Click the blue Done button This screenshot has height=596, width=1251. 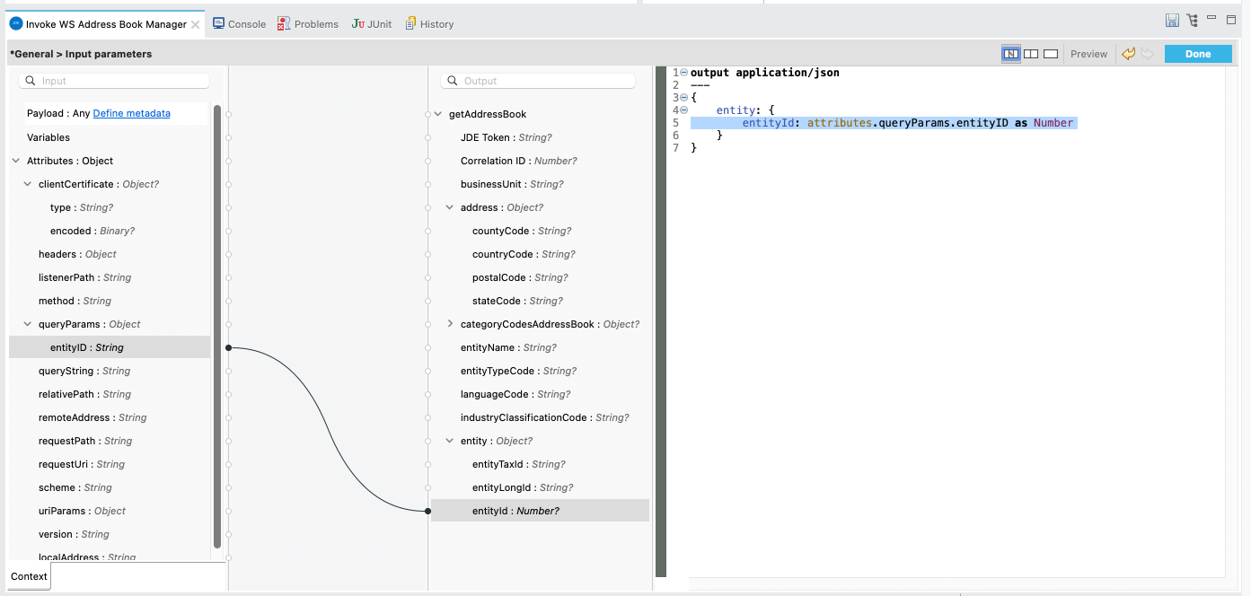(1198, 54)
